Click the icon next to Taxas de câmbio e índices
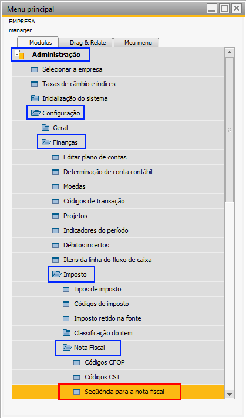Screen dimensions: 246x418 click(x=34, y=84)
